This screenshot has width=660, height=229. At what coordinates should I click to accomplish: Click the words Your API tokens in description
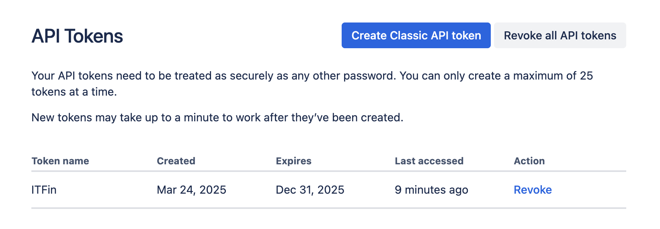click(x=72, y=76)
